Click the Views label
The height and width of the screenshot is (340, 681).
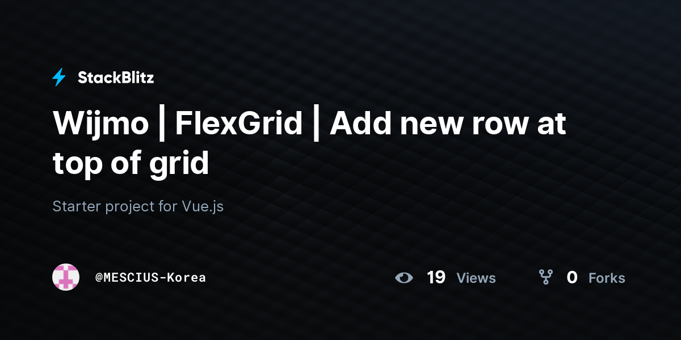476,278
